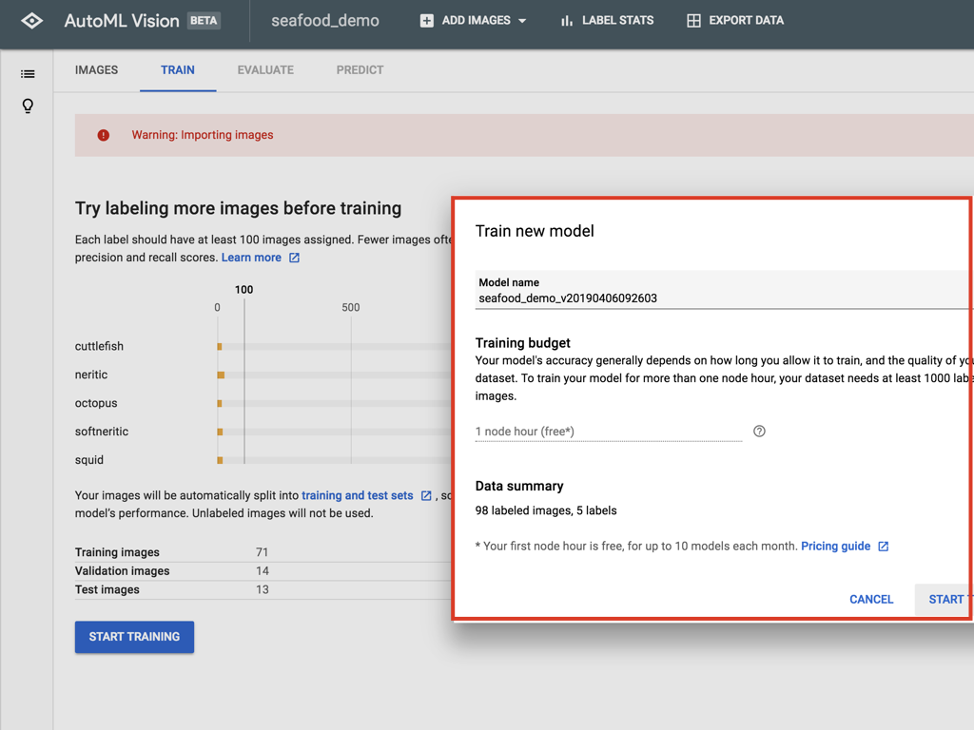The height and width of the screenshot is (730, 974).
Task: Click the 'Train new model' dialog title
Action: [535, 231]
